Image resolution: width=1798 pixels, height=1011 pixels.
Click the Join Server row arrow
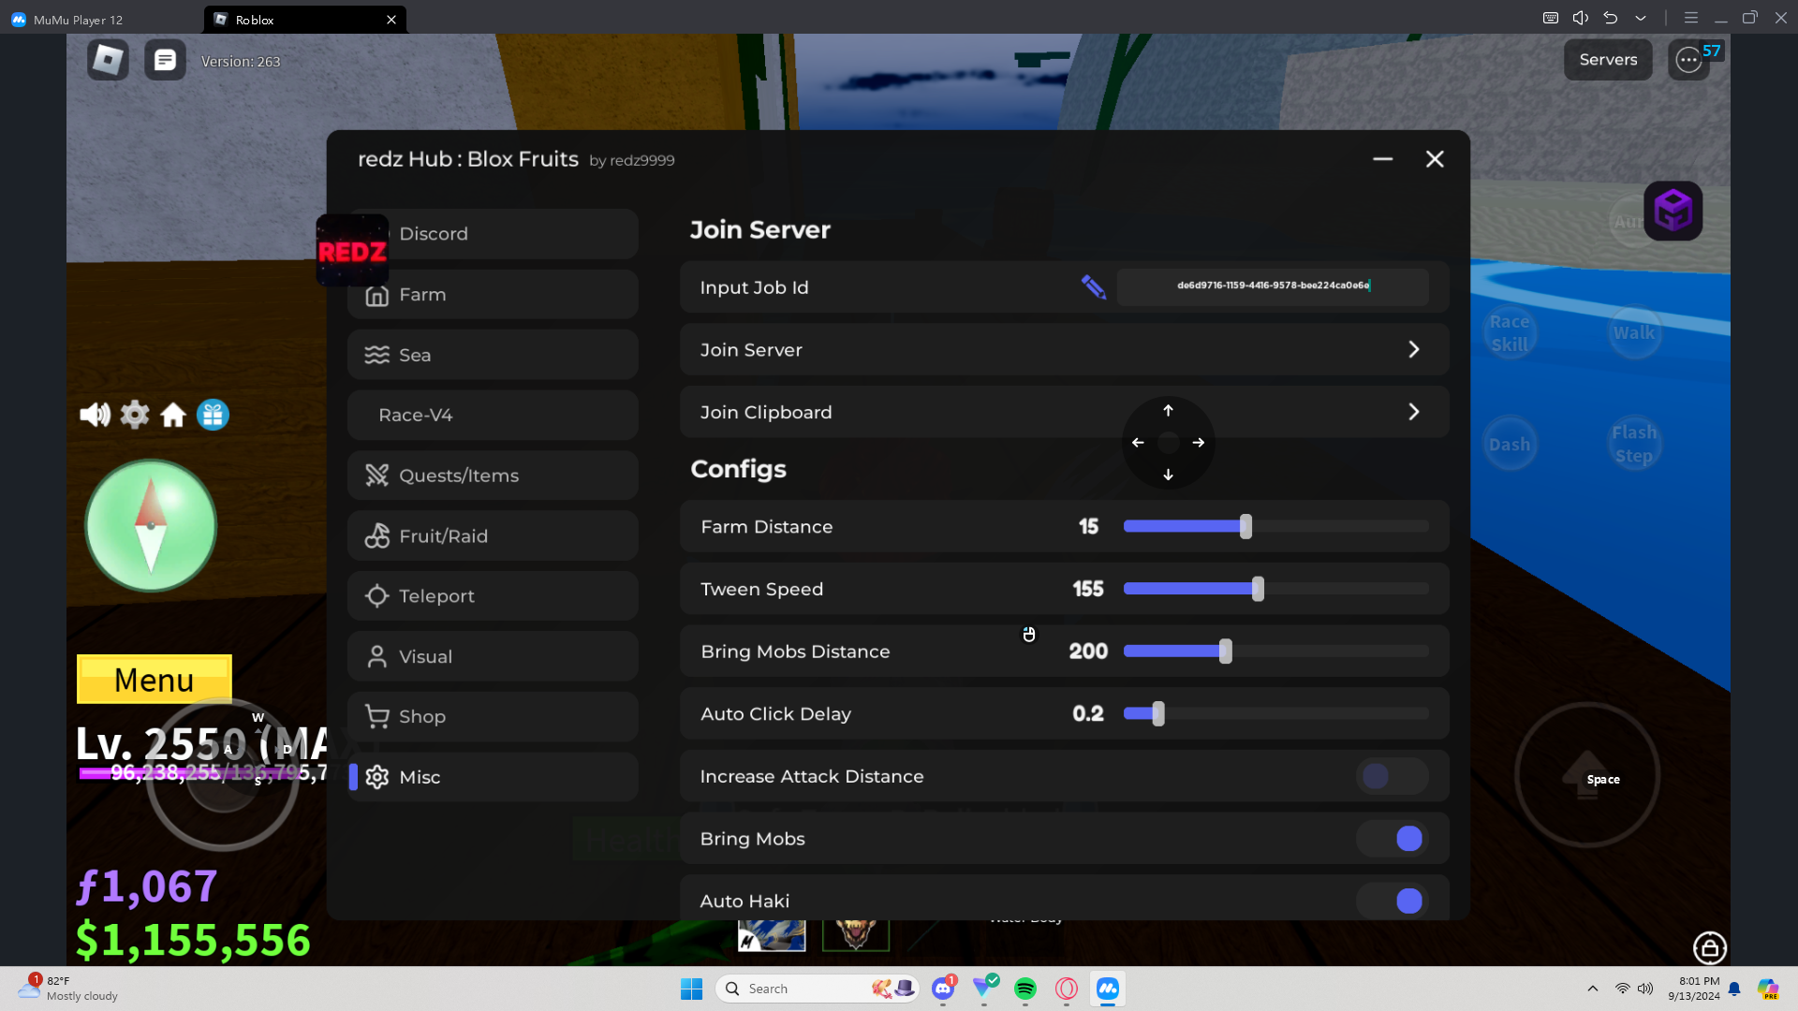click(x=1414, y=349)
